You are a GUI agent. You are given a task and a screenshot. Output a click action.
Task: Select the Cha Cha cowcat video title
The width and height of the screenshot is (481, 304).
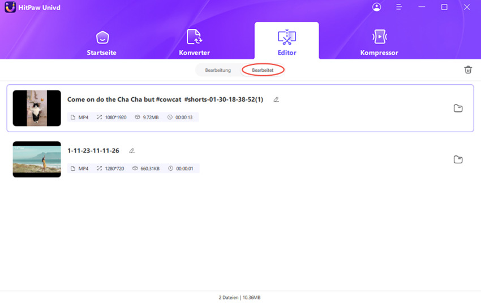click(165, 99)
